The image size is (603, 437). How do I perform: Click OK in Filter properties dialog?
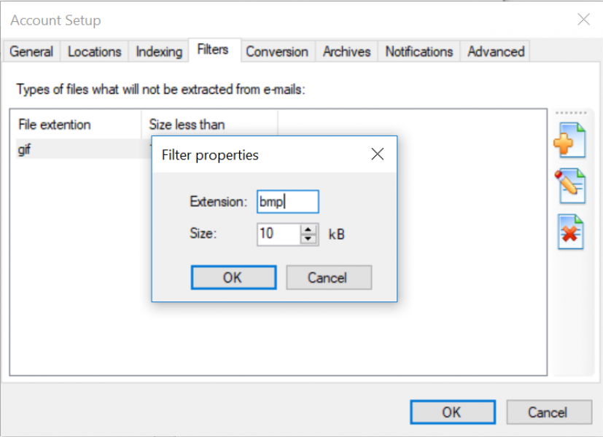click(233, 277)
